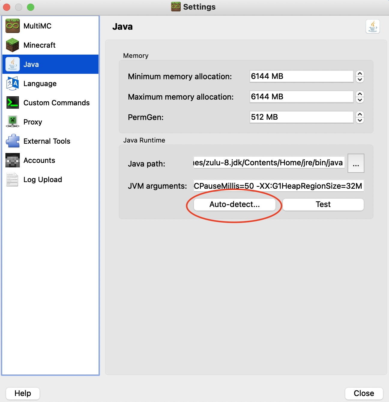Click the minimum memory allocation field
The width and height of the screenshot is (389, 402).
(301, 76)
